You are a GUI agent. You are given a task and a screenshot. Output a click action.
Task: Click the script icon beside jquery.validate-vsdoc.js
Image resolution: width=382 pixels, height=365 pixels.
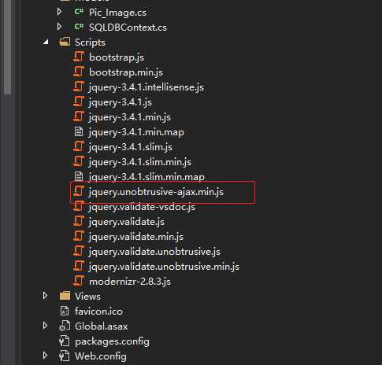coord(79,206)
